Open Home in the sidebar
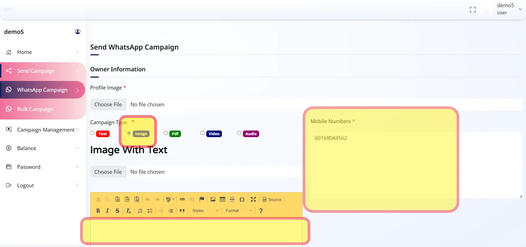 [x=42, y=52]
